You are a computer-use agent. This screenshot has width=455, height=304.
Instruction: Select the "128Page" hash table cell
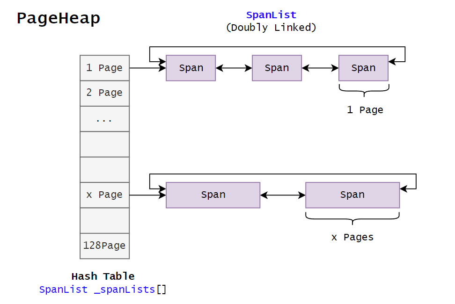(104, 246)
